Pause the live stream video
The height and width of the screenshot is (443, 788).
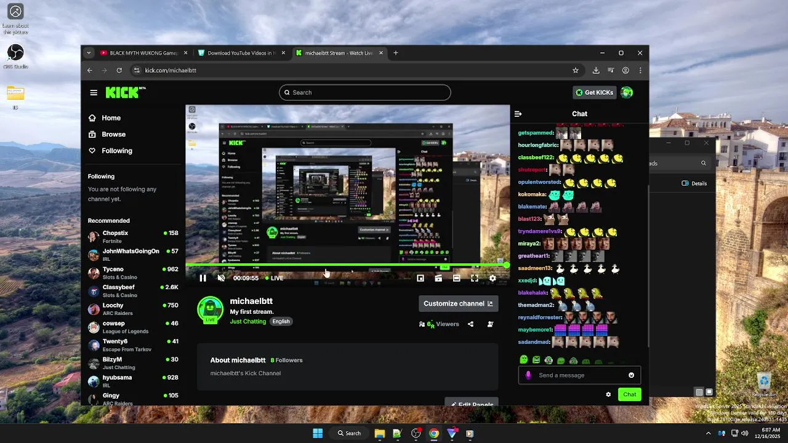(203, 278)
